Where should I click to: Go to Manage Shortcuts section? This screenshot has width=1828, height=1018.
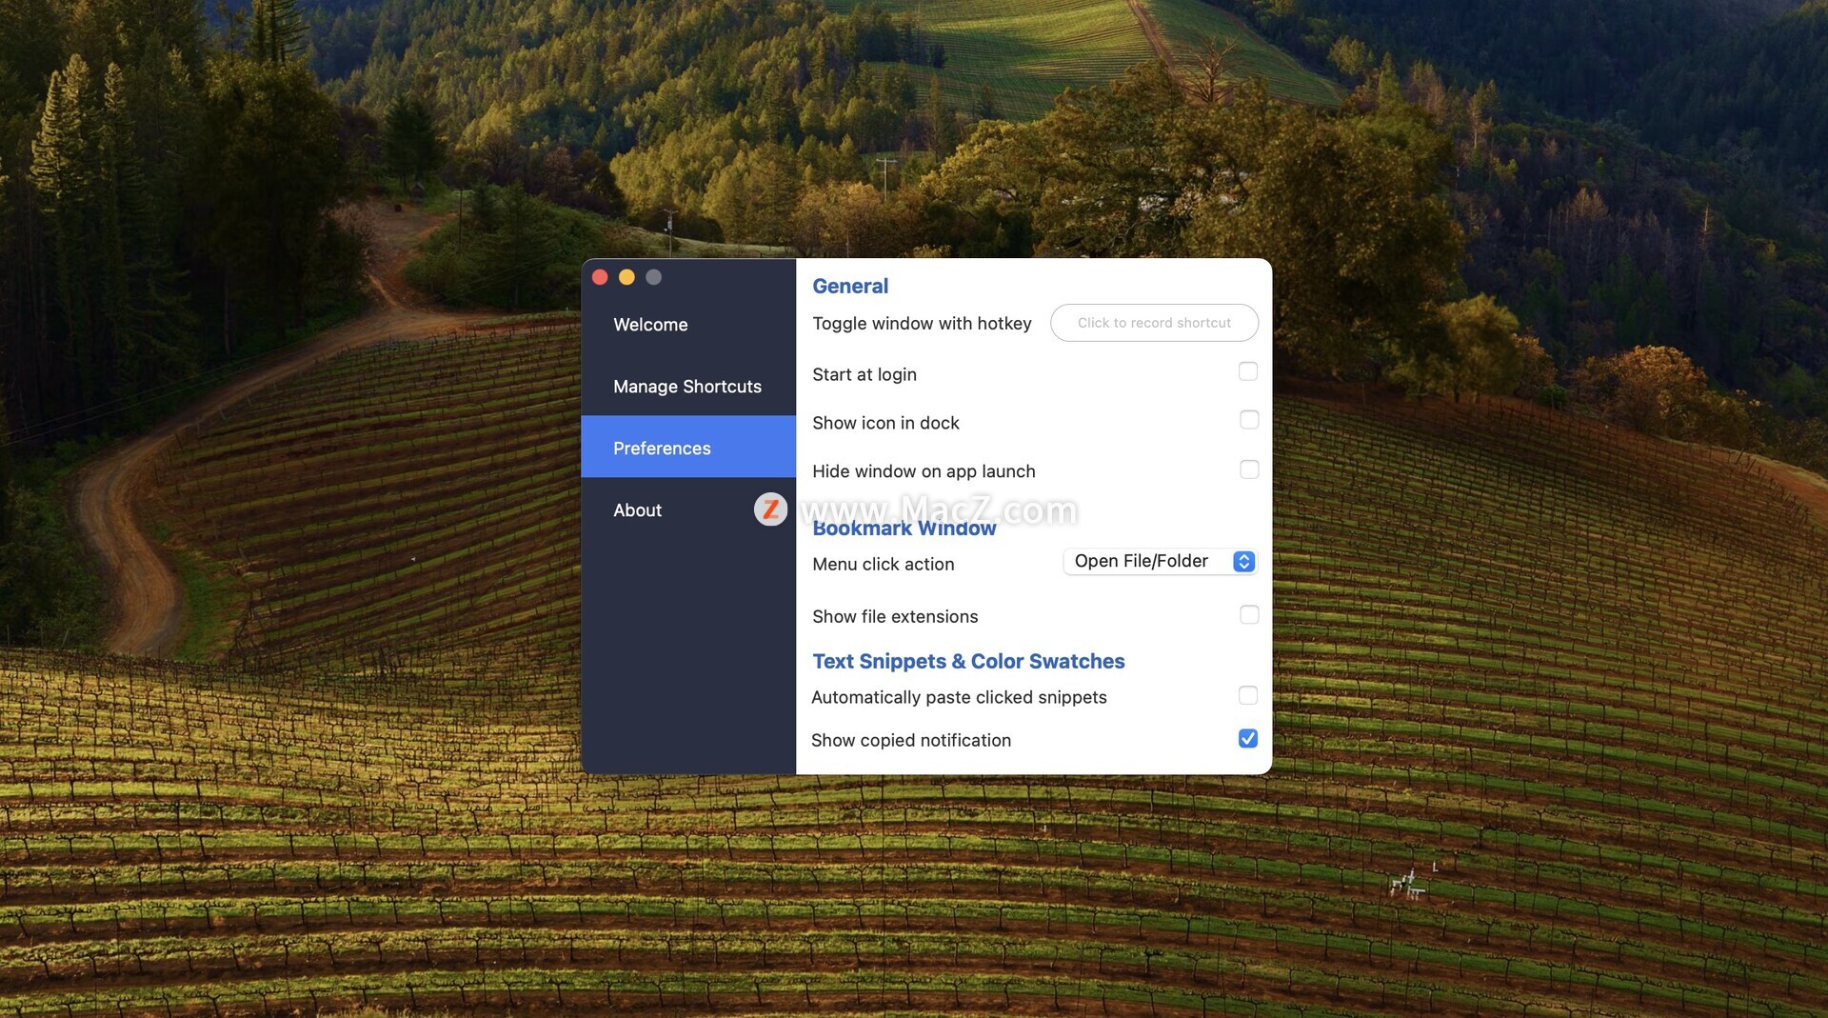tap(687, 387)
